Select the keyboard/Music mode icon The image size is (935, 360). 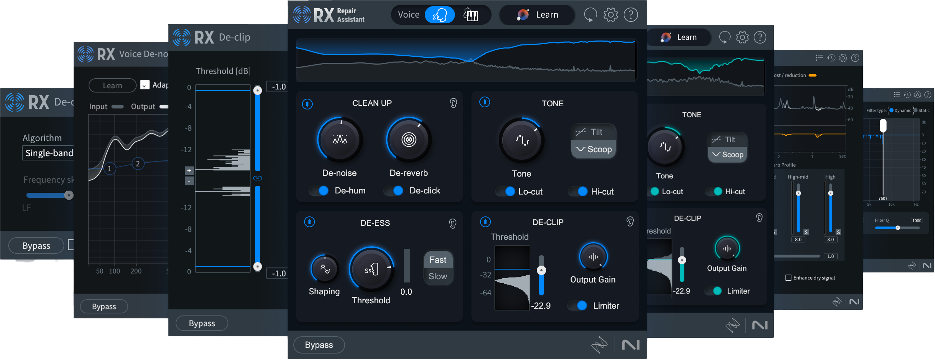471,14
